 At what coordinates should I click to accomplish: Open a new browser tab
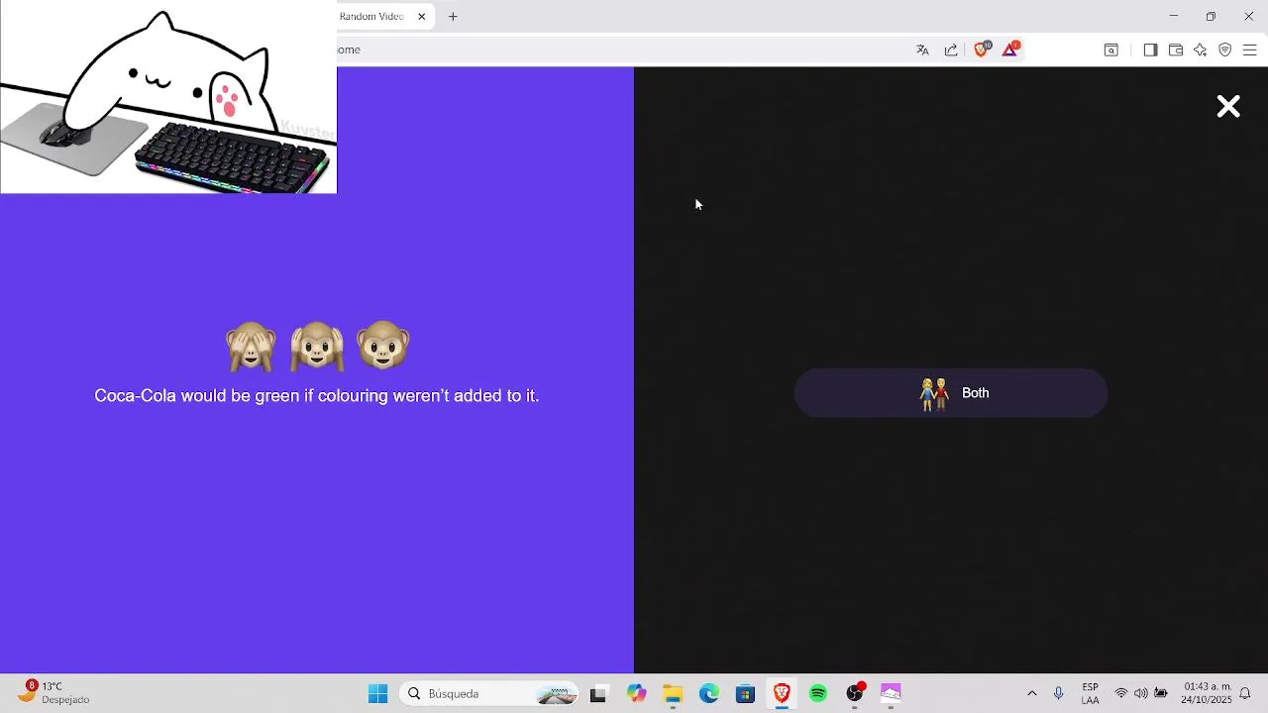click(453, 17)
